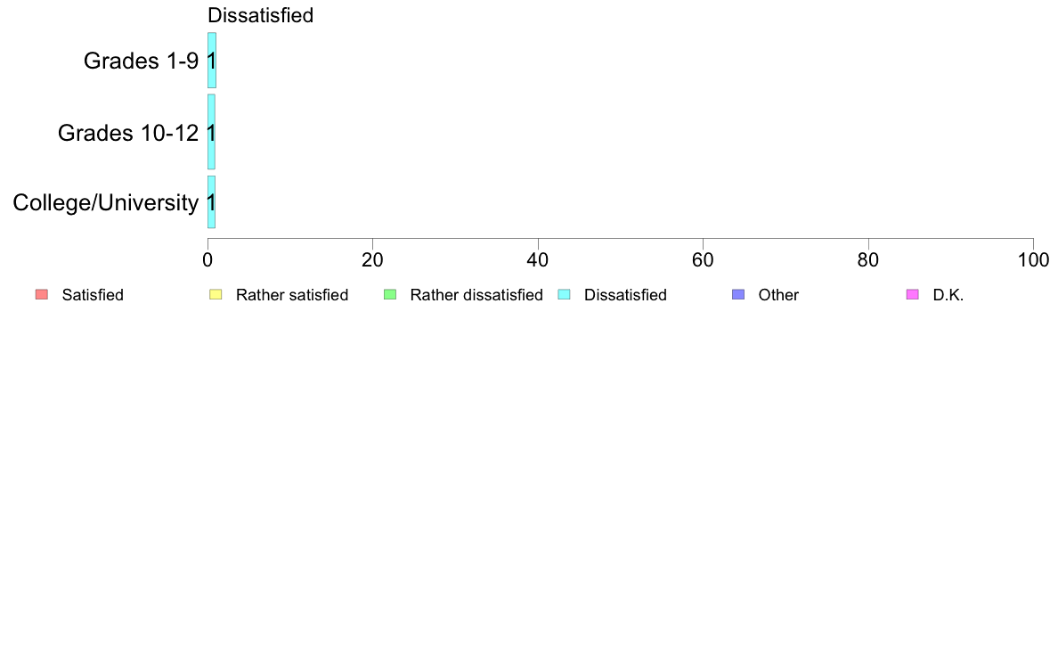Click the Dissatisfied cyan legend swatch
Viewport: 1058px width, 656px height.
[564, 294]
